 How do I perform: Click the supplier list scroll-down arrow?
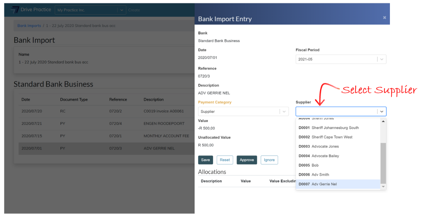pyautogui.click(x=383, y=187)
